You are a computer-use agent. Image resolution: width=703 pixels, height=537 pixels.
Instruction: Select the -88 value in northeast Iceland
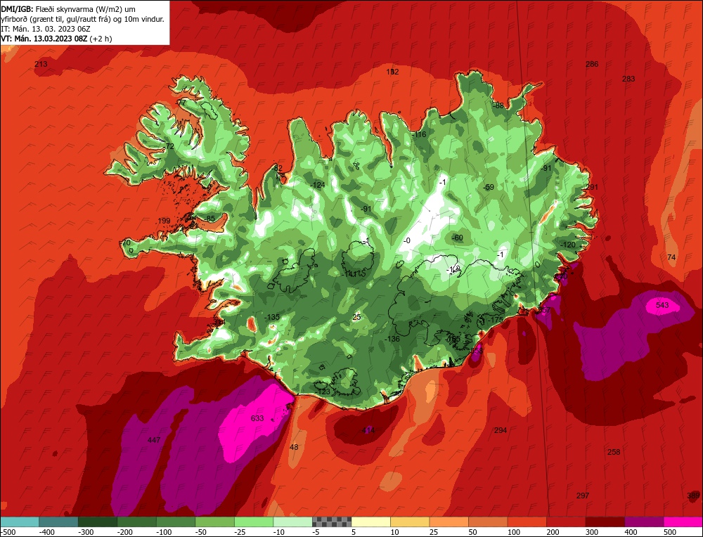(x=498, y=106)
